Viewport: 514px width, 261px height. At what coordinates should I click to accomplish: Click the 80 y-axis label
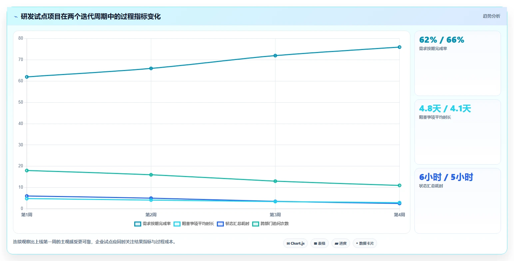click(21, 38)
